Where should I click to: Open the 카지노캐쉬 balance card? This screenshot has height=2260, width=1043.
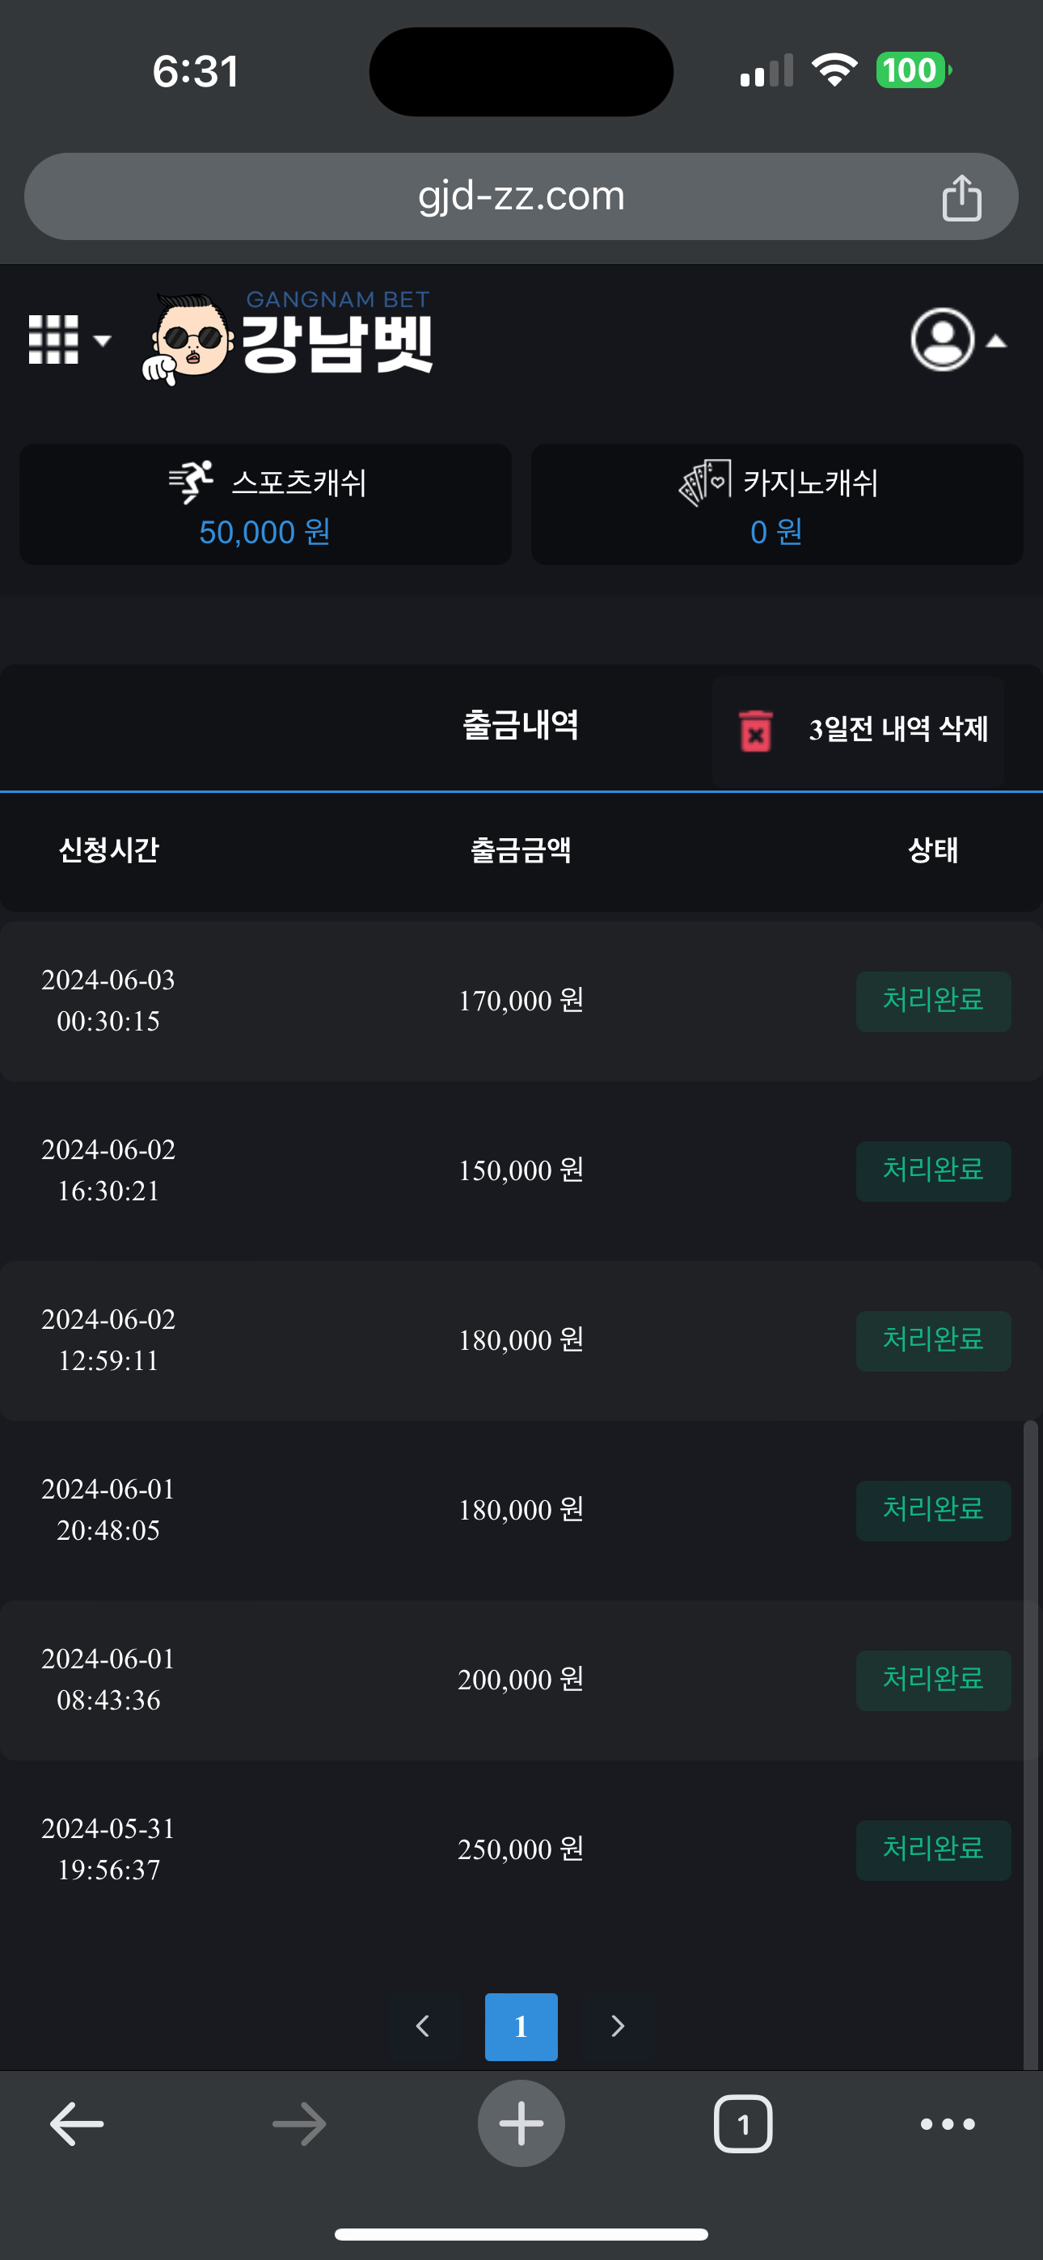(777, 504)
